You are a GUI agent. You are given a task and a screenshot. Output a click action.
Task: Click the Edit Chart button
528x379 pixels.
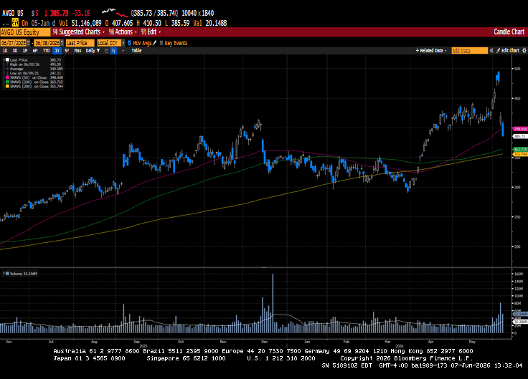(508, 50)
